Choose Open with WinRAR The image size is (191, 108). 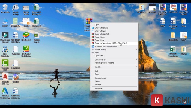(114, 34)
